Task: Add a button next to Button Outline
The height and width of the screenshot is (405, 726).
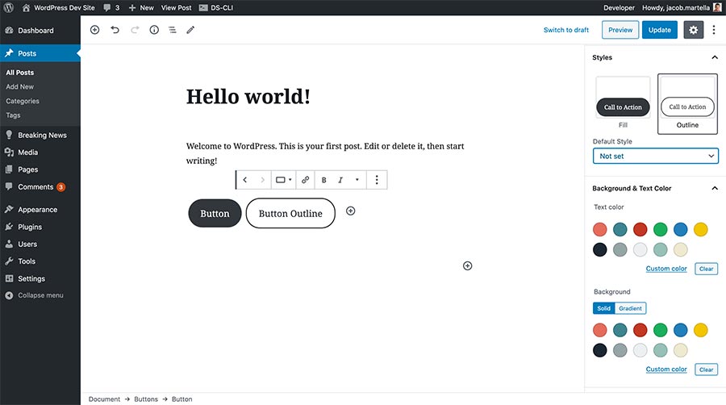Action: click(x=351, y=211)
